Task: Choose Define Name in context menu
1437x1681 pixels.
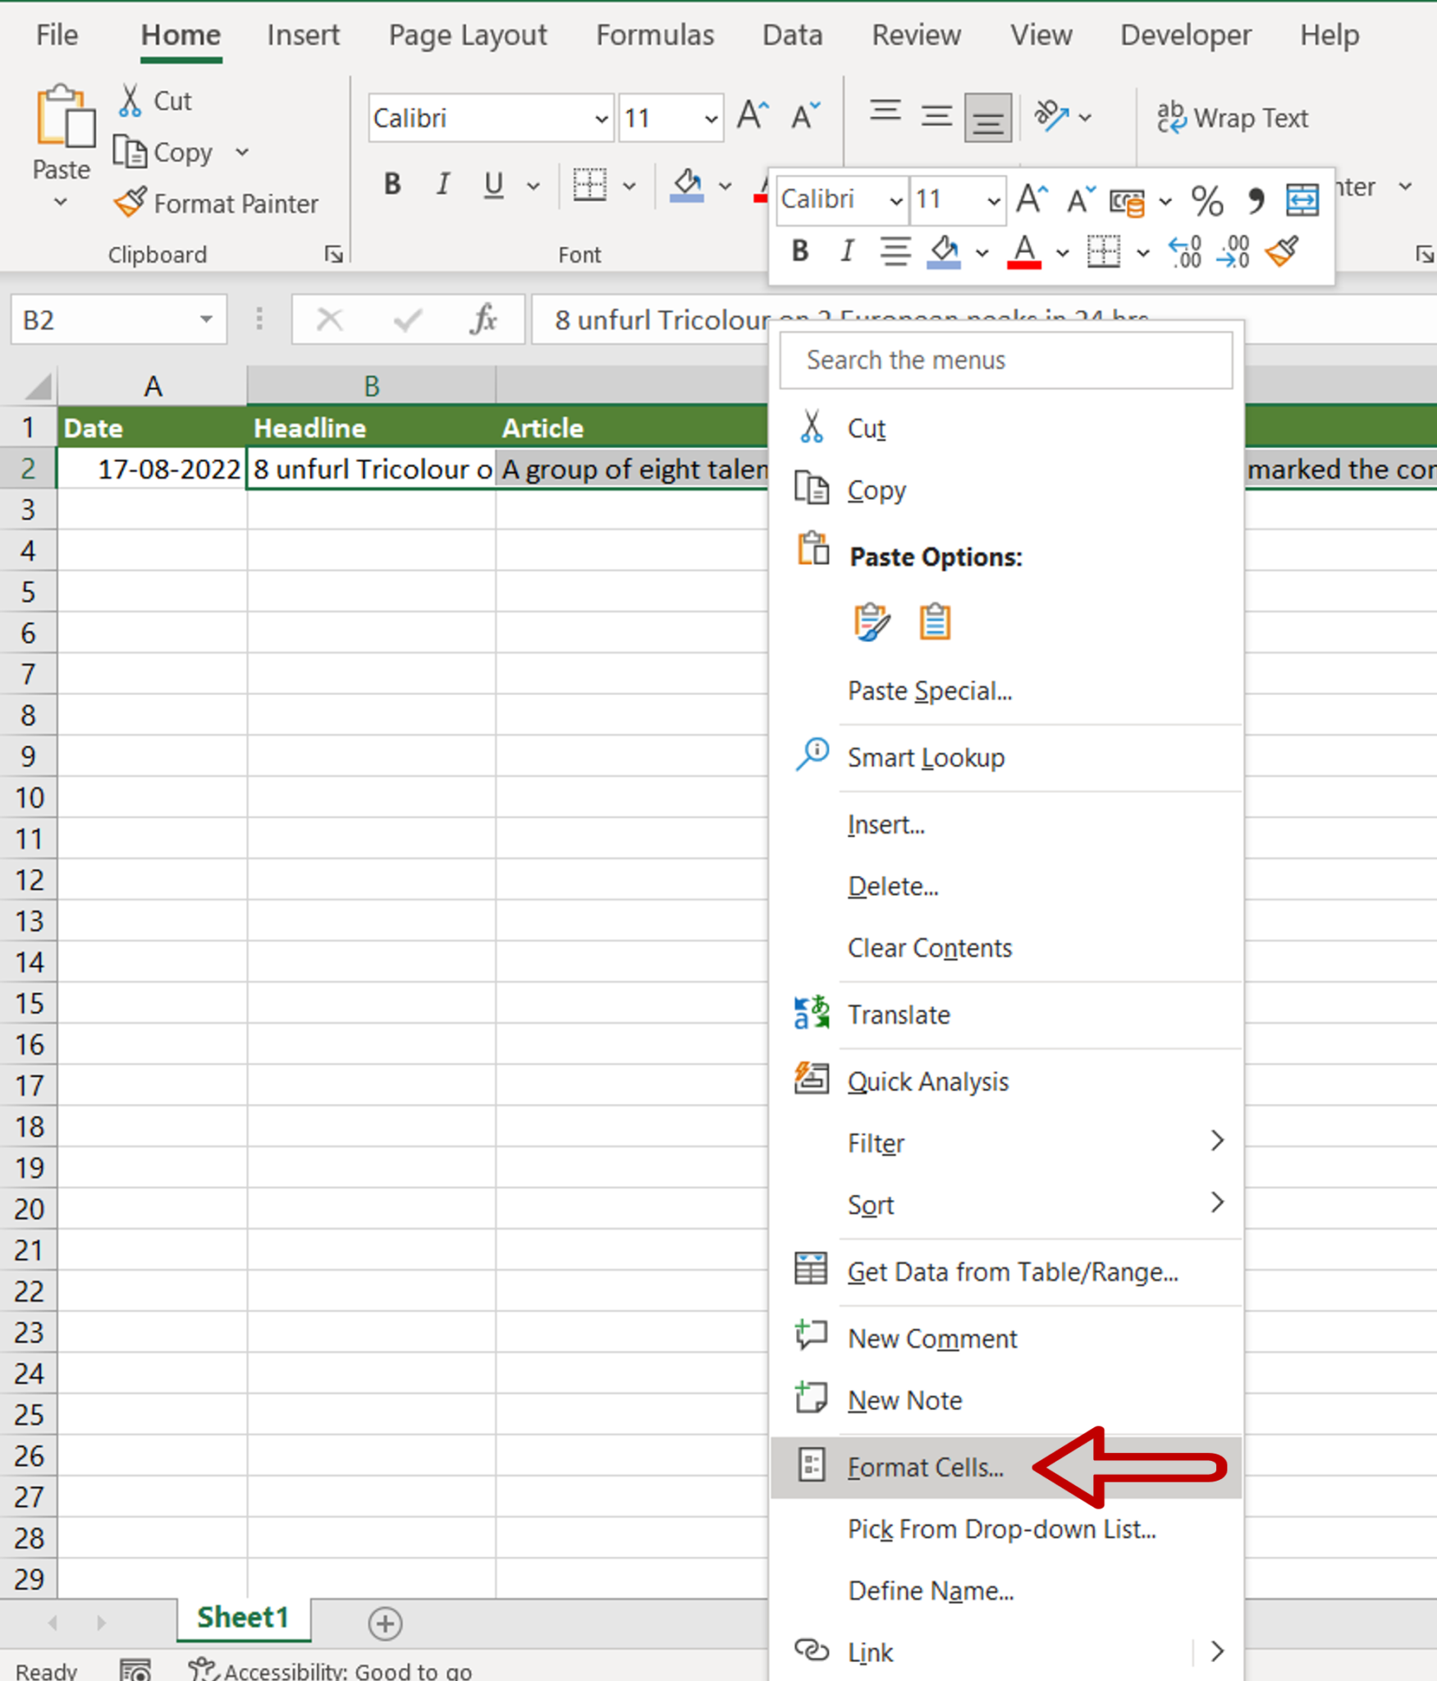Action: pos(1005,1590)
